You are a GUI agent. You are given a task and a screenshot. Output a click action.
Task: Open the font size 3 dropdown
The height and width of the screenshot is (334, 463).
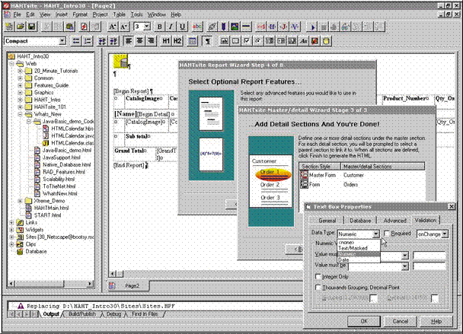point(147,27)
